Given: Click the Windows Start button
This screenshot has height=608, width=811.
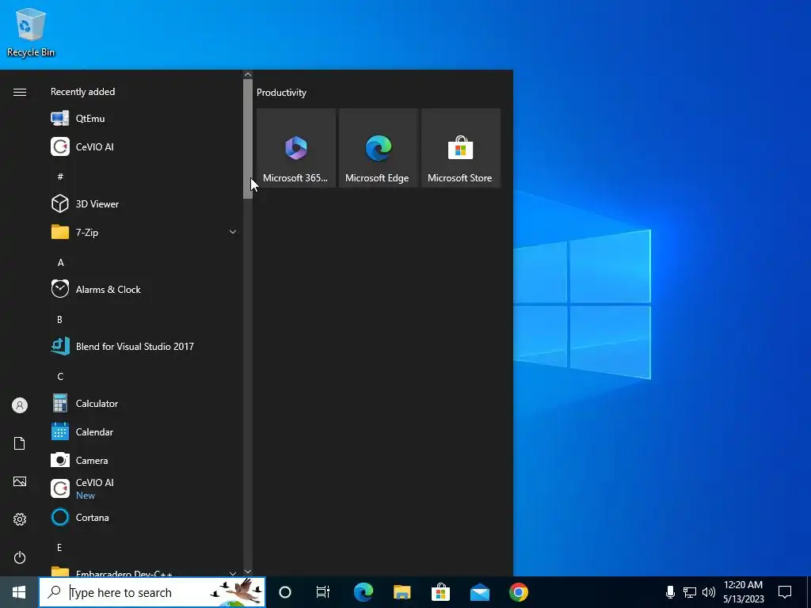Looking at the screenshot, I should [19, 592].
